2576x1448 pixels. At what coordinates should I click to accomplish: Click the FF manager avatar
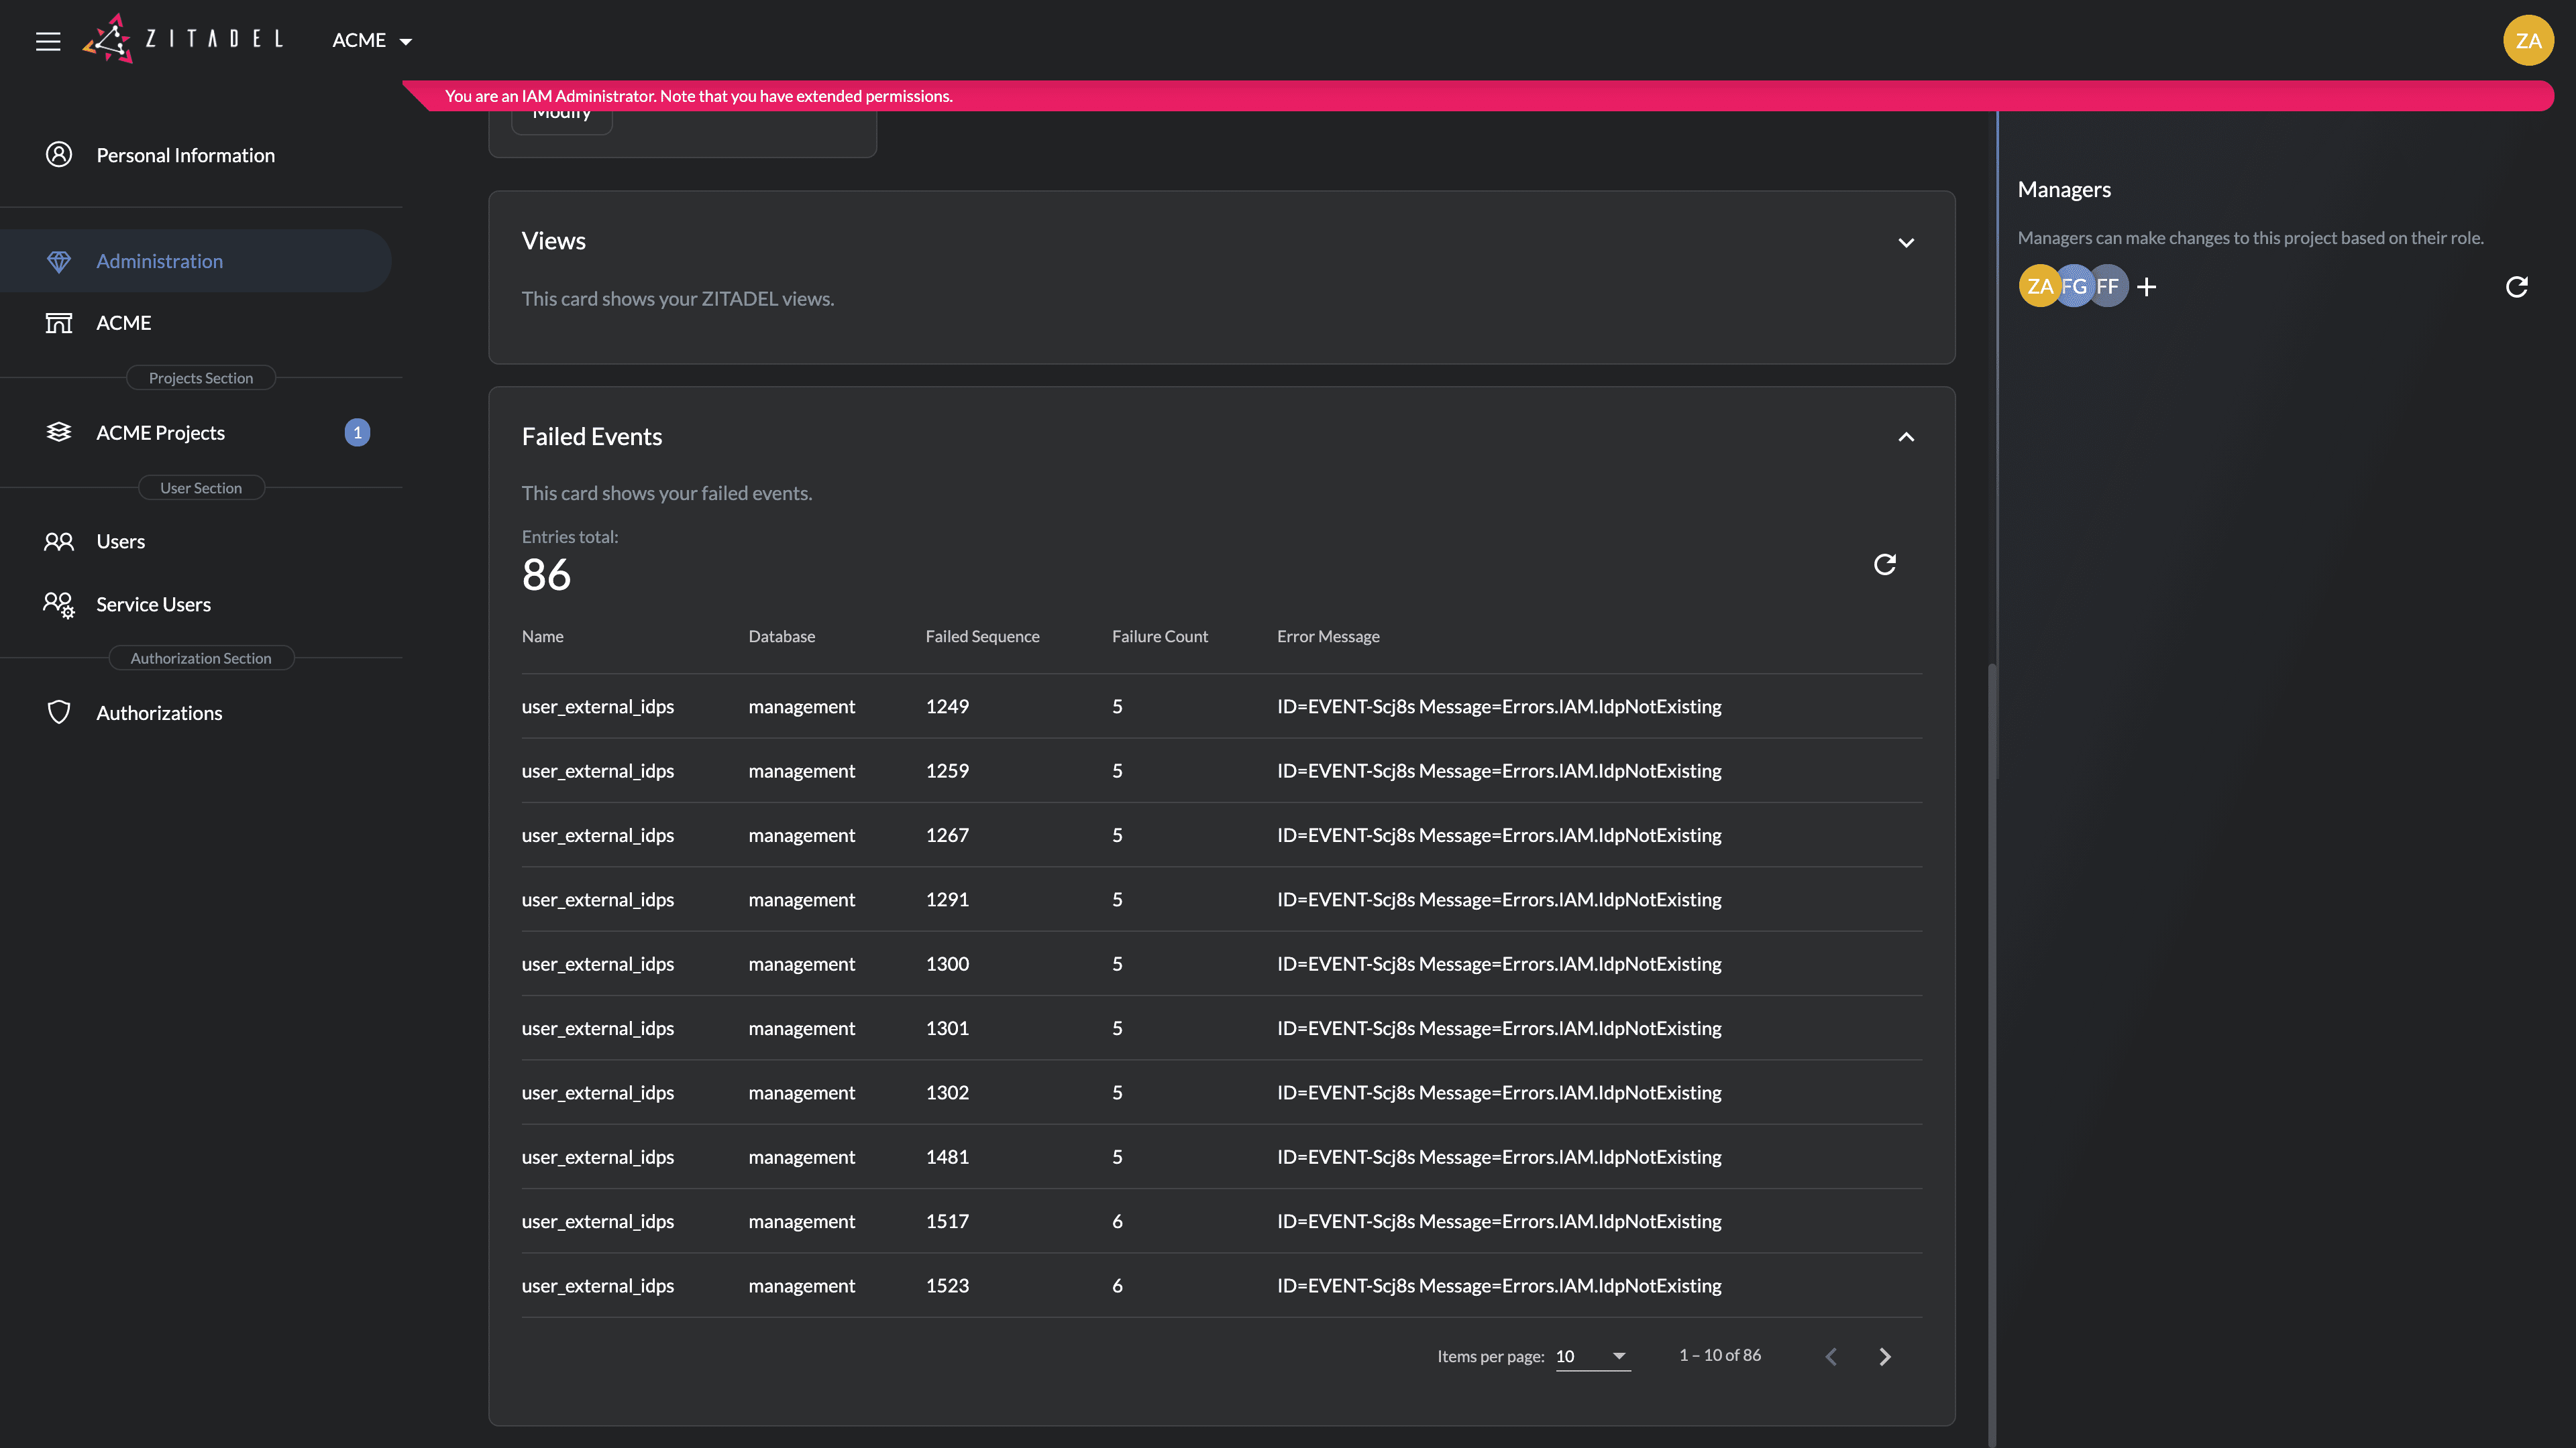[x=2109, y=287]
